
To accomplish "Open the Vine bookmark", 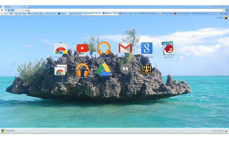I will 137,14.
